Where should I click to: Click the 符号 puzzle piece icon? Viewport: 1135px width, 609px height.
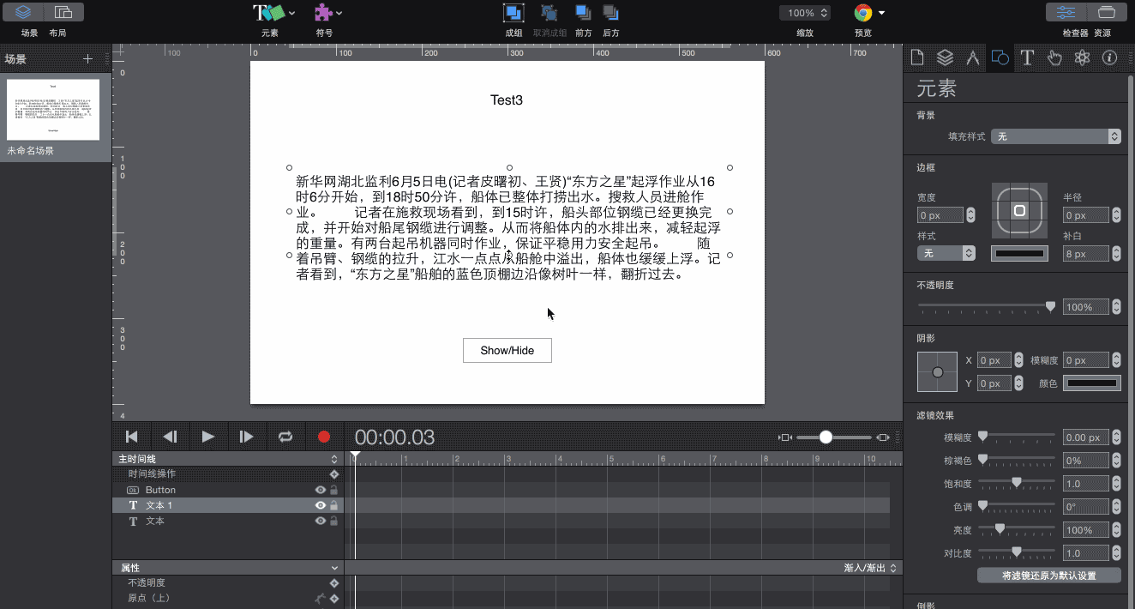323,13
